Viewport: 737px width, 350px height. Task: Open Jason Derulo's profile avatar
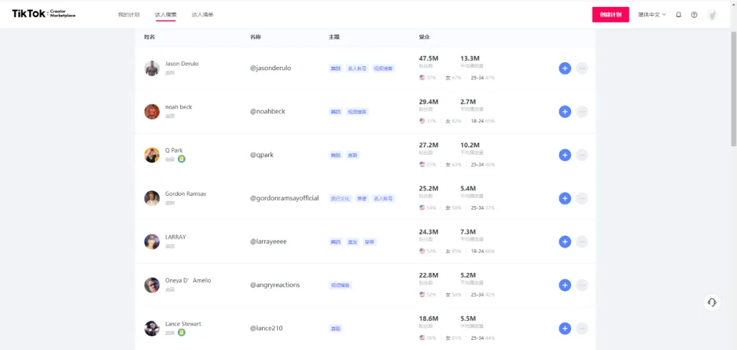(x=151, y=68)
